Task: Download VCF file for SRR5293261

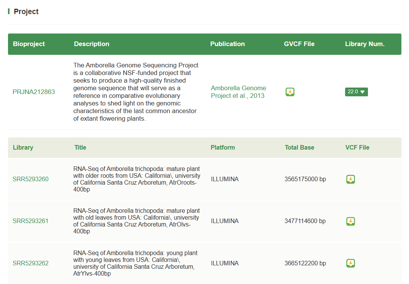Action: (x=350, y=221)
